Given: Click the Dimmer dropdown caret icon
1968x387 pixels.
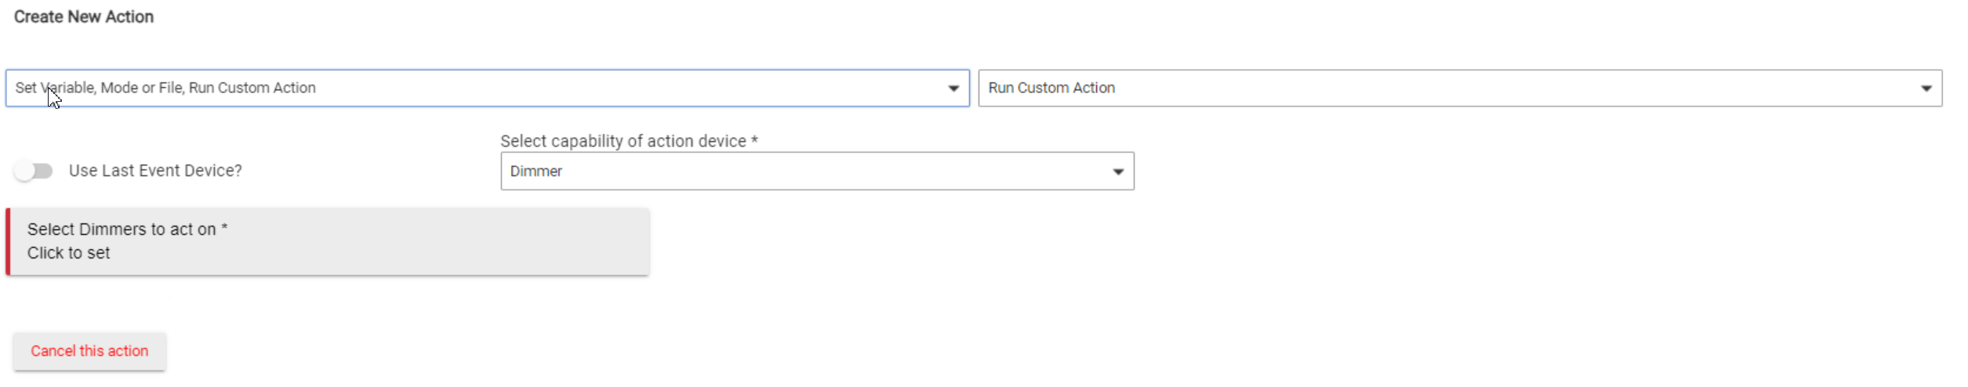Looking at the screenshot, I should pyautogui.click(x=1118, y=172).
